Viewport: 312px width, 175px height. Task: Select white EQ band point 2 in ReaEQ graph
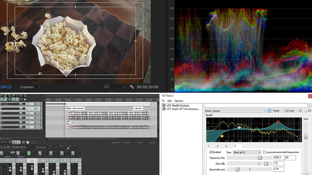239,128
